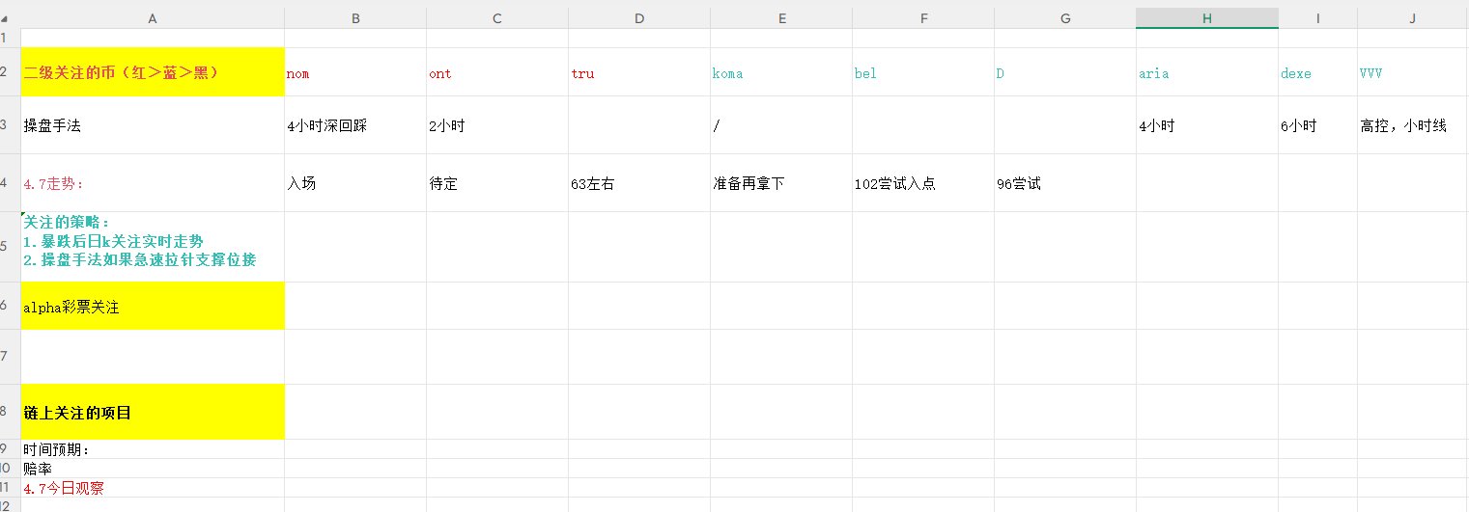
Task: Click yellow cell "二级关注的币（红>蓝>黑）"
Action: [x=153, y=72]
